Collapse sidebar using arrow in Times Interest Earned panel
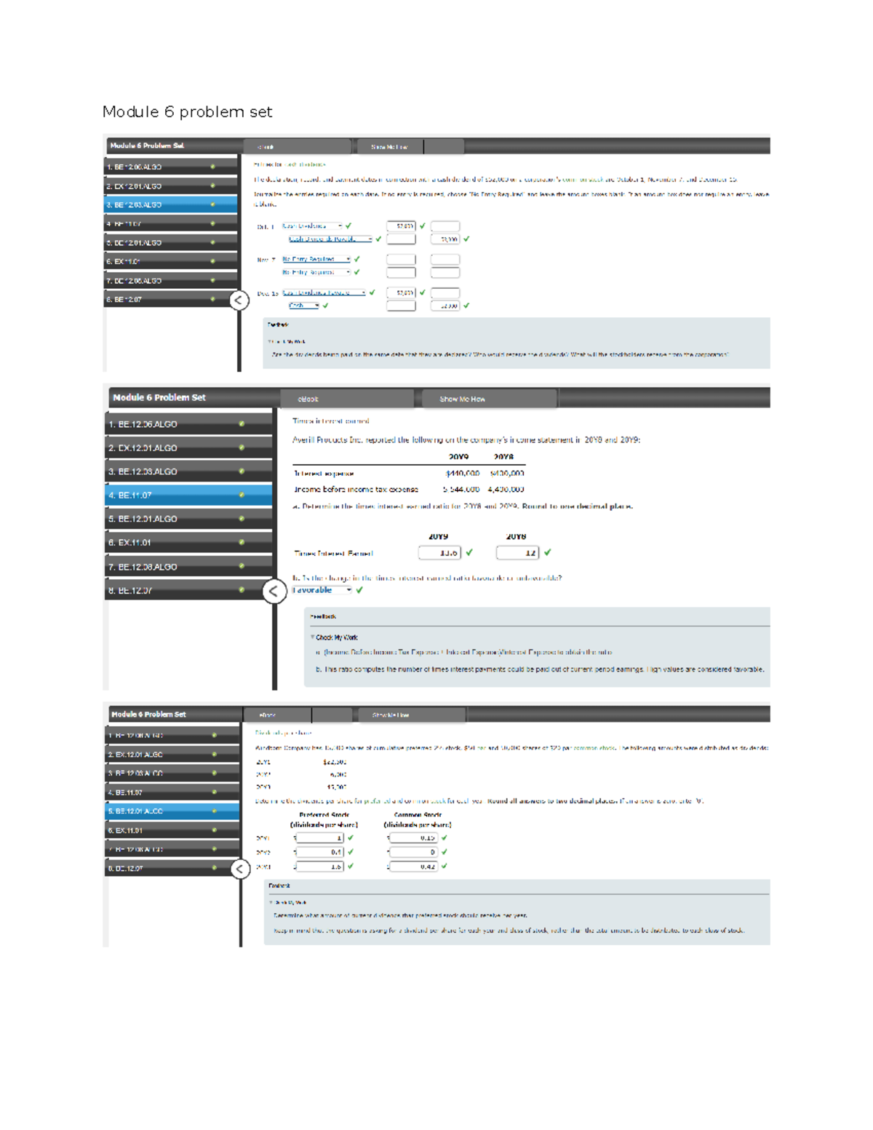The width and height of the screenshot is (873, 1130). pyautogui.click(x=274, y=591)
